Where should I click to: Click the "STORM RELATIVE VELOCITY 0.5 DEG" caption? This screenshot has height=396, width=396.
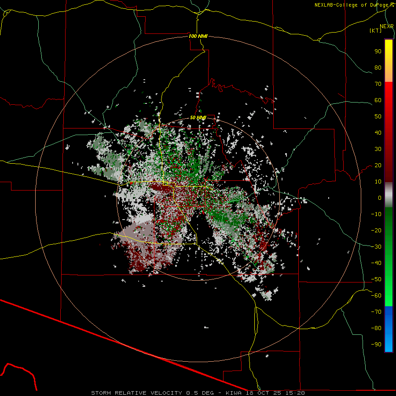click(x=152, y=393)
